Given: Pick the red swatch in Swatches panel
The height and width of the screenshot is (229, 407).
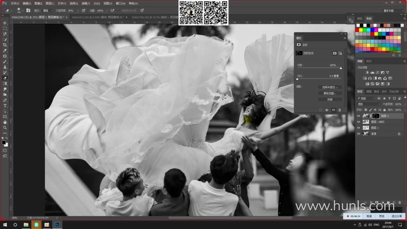Looking at the screenshot, I should coord(357,30).
